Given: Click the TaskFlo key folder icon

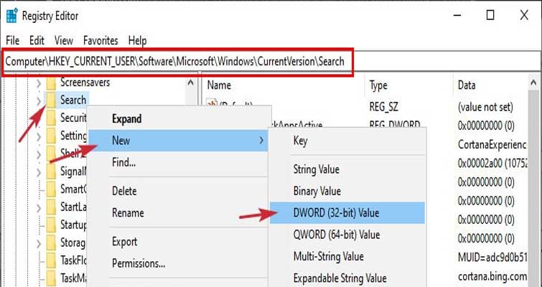Looking at the screenshot, I should (x=51, y=260).
